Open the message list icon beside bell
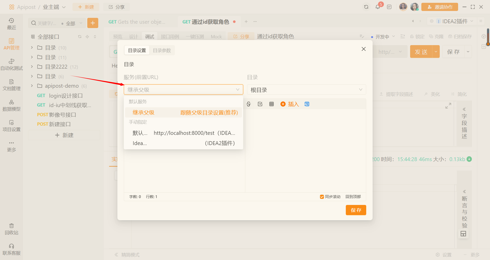Image resolution: width=490 pixels, height=260 pixels. point(389,7)
